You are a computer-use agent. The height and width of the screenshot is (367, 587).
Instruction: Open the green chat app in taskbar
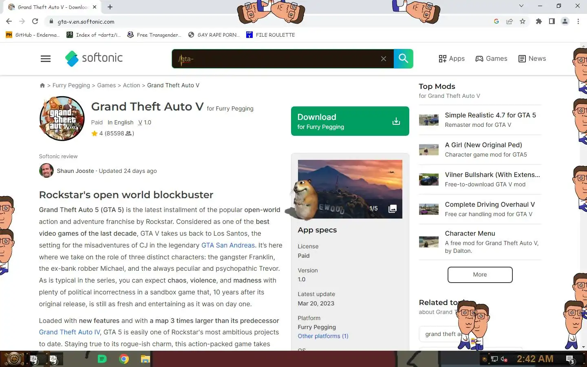(102, 359)
